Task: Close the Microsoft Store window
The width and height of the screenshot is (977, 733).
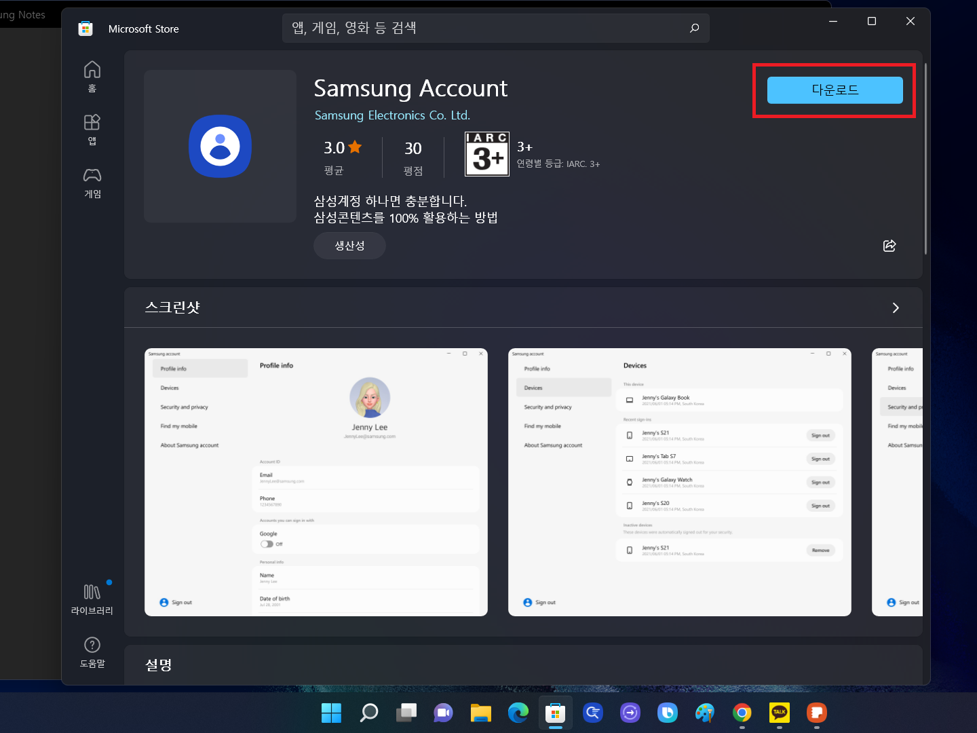Action: 911,21
